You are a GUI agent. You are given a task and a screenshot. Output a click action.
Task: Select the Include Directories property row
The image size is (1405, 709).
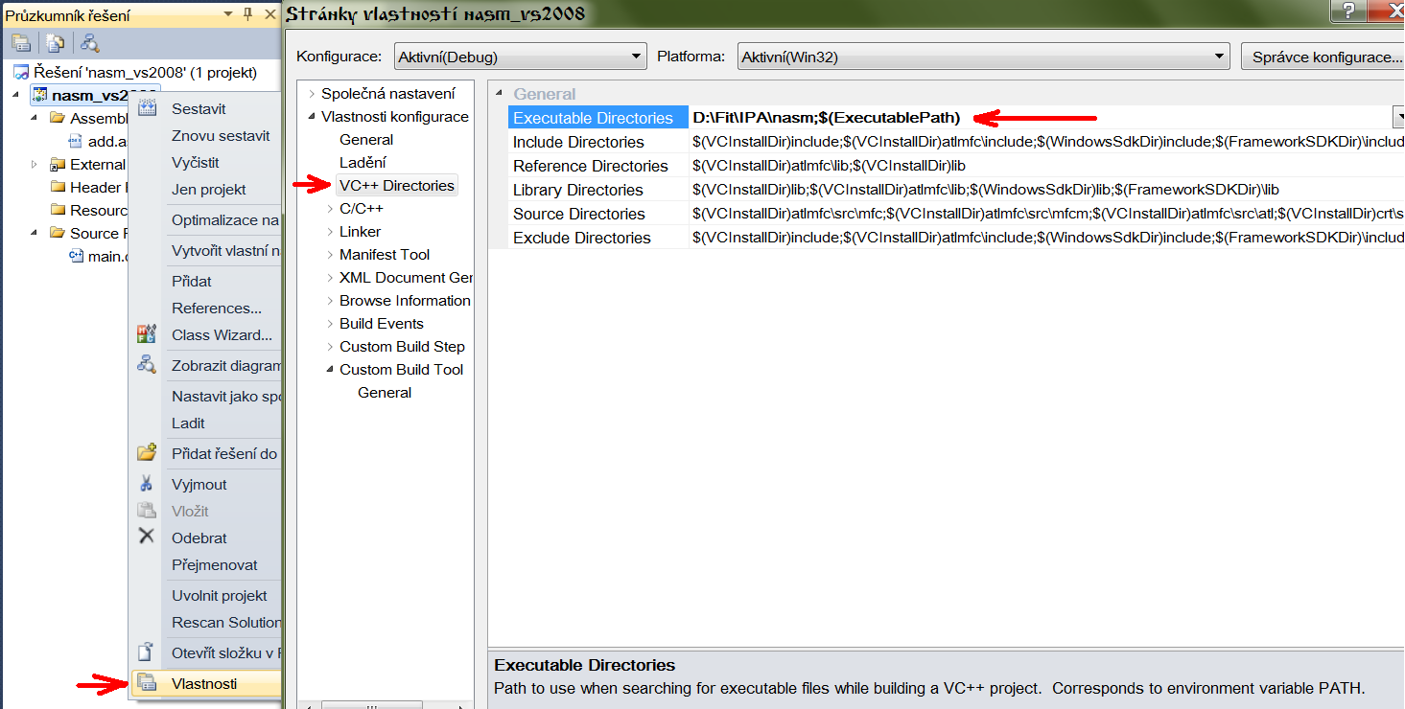pos(956,142)
